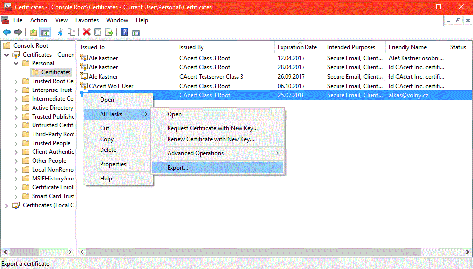Click the red Delete X toolbar icon

[x=87, y=32]
